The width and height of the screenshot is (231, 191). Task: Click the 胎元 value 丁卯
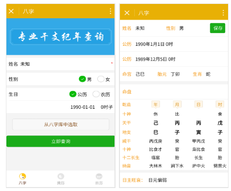tap(175, 74)
